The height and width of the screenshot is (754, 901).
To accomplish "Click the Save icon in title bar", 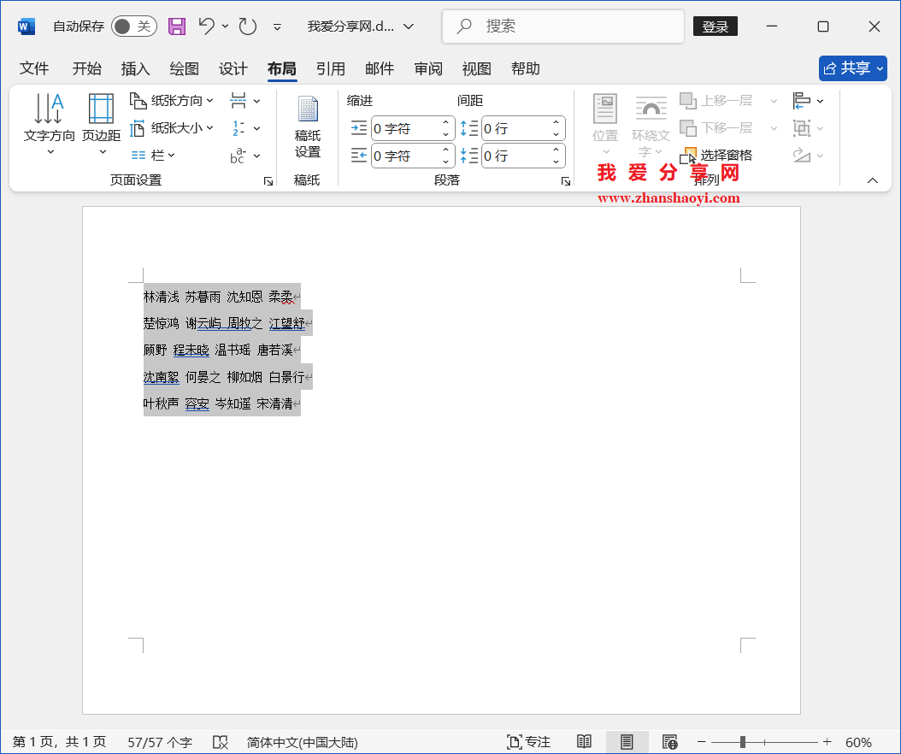I will [x=176, y=27].
